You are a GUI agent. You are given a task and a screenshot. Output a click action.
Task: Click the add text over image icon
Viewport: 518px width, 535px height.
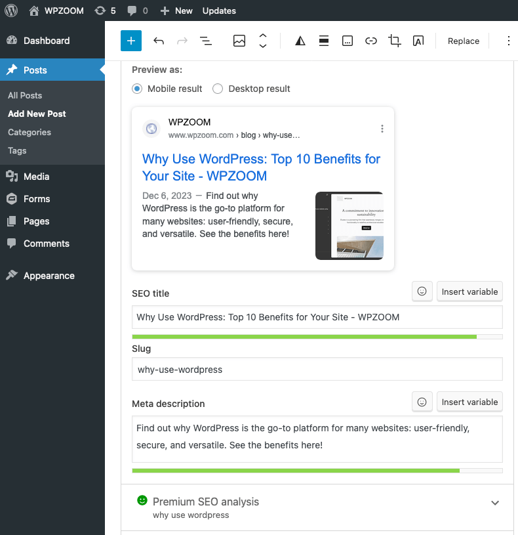[418, 41]
